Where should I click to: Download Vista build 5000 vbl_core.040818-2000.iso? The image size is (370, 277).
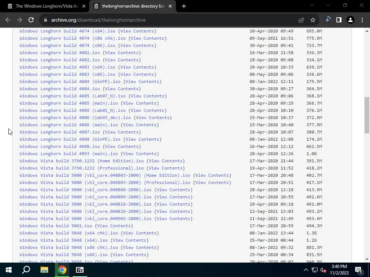click(85, 204)
